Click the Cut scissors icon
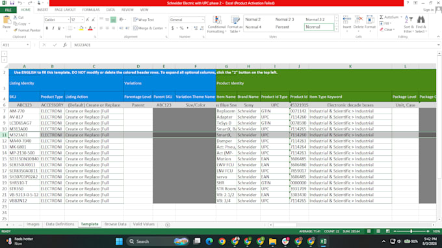 tap(15, 18)
